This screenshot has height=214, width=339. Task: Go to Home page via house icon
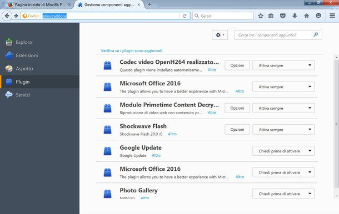[307, 16]
